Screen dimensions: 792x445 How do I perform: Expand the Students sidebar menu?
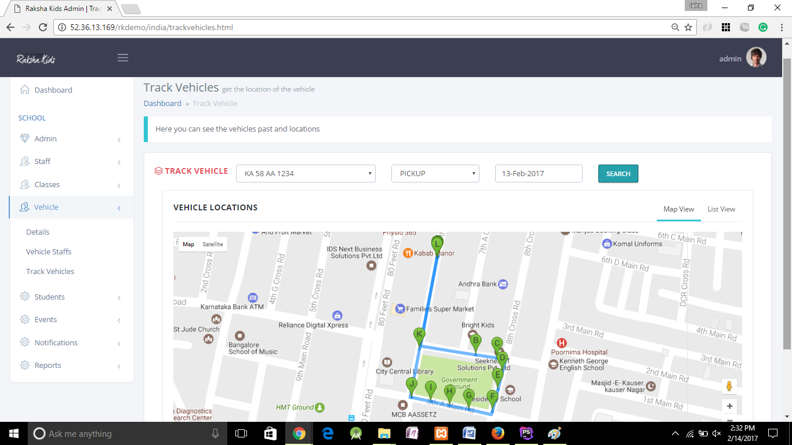tap(49, 297)
